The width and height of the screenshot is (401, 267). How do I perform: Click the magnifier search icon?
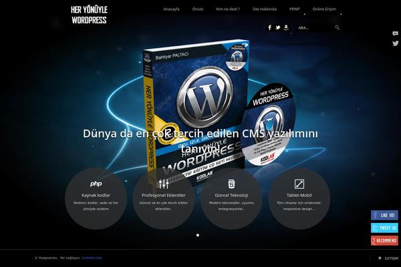(338, 27)
